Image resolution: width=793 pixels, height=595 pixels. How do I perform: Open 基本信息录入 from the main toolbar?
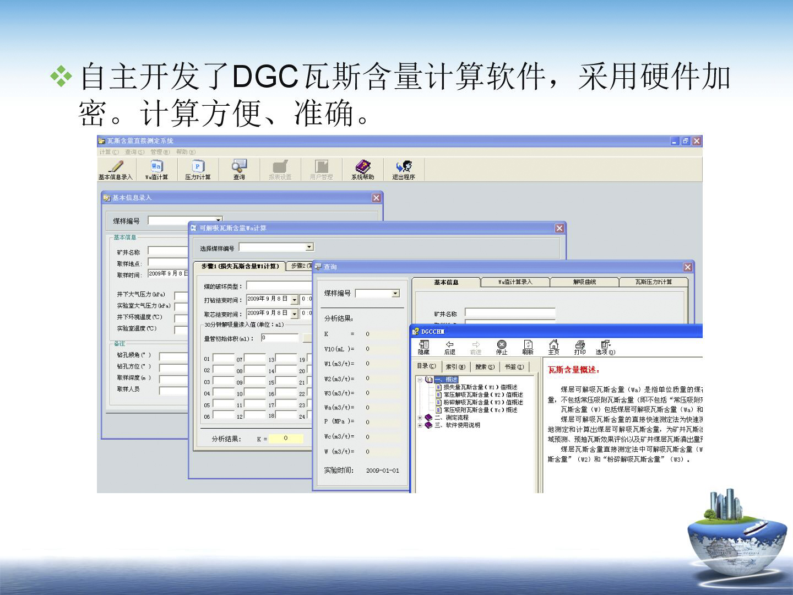pos(115,170)
